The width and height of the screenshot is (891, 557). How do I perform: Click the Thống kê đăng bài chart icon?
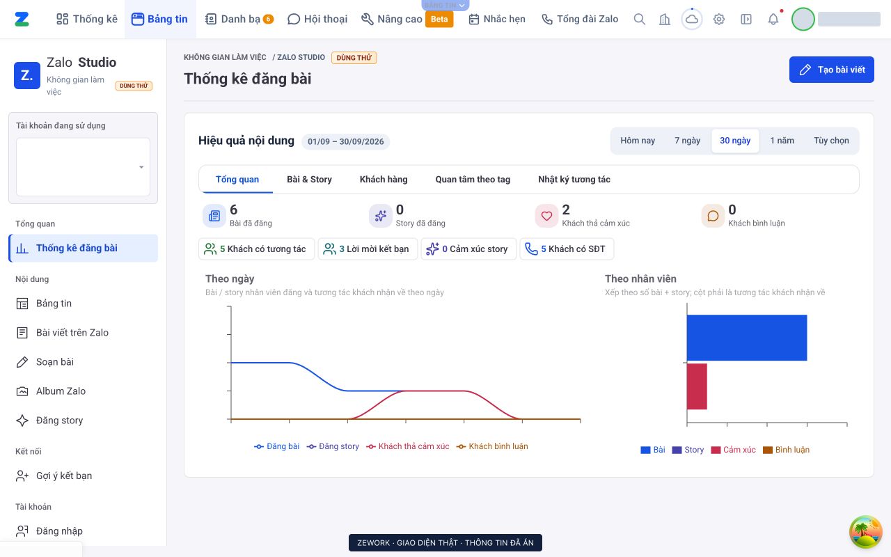click(x=22, y=249)
